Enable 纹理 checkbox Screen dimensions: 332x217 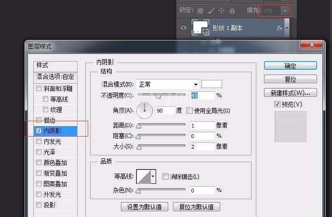coord(45,109)
